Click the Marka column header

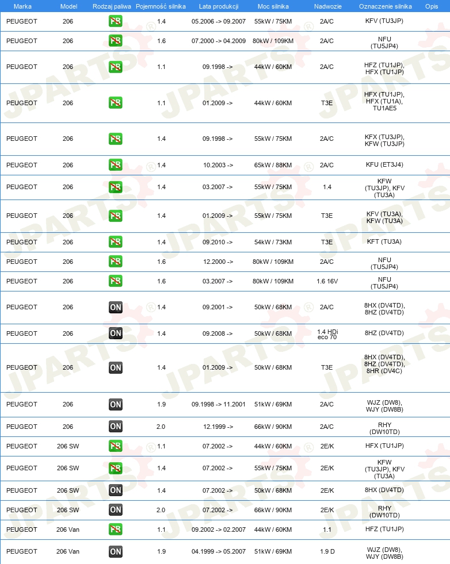[x=22, y=6]
